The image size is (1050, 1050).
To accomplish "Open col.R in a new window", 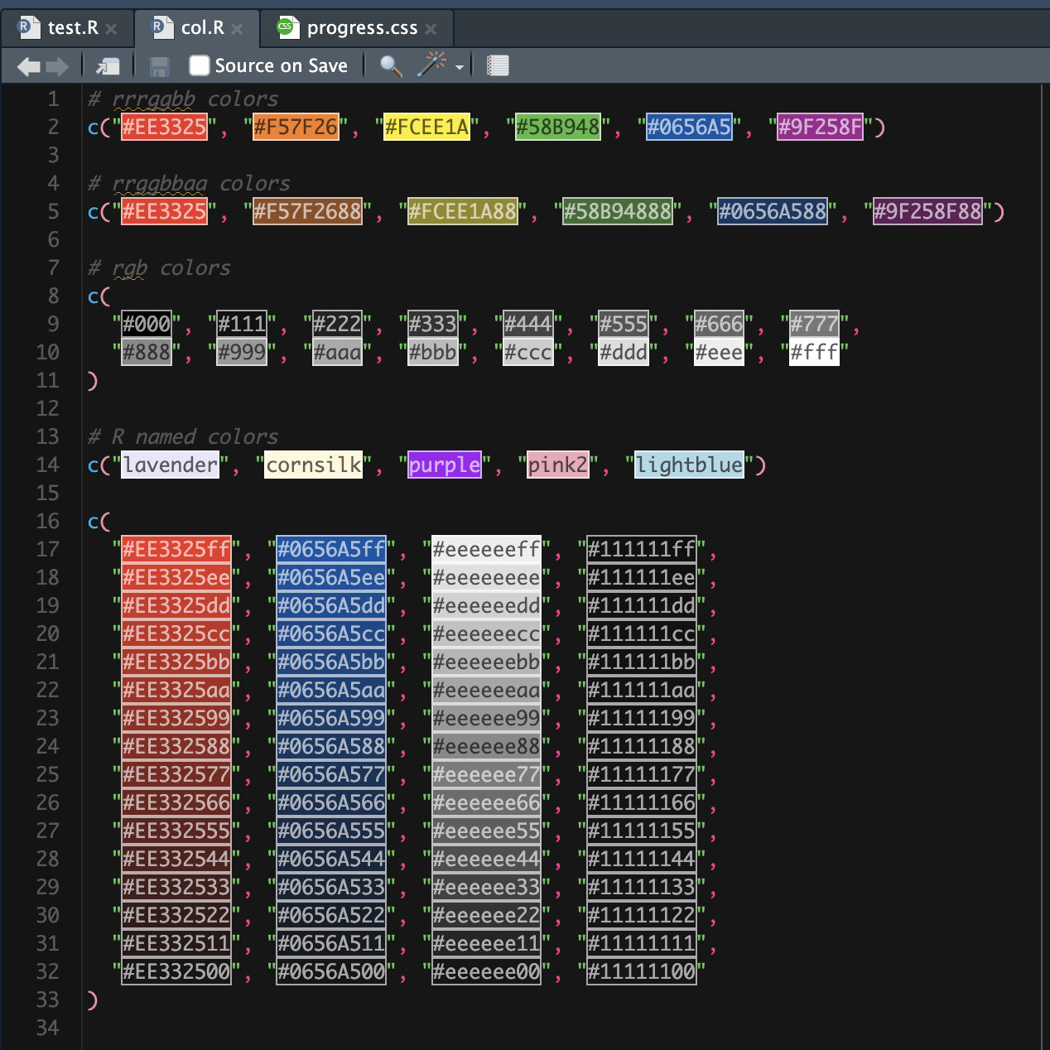I will coord(107,65).
